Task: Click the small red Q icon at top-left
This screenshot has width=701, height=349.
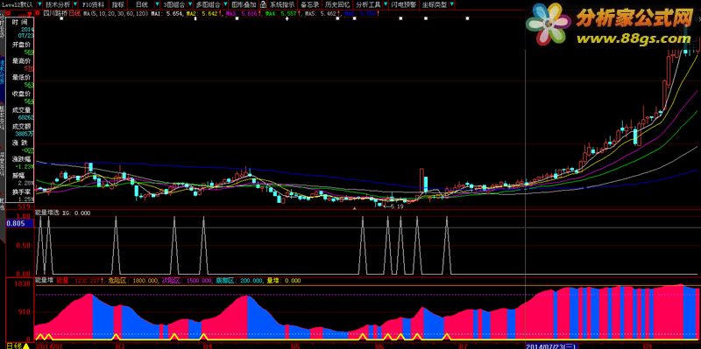Action: coord(8,13)
